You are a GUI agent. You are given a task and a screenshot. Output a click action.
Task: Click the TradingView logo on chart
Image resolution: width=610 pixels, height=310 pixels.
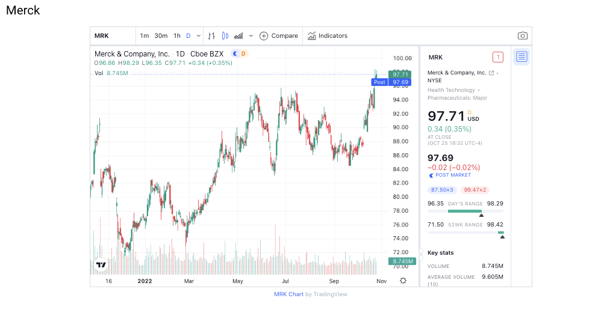coord(101,264)
